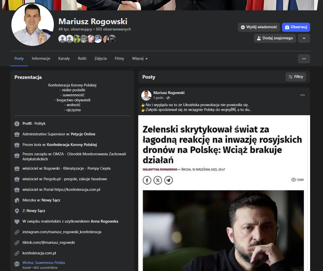Expand the chevron dropdown beside Dodaj znajomego
This screenshot has width=323, height=271.
[x=304, y=38]
